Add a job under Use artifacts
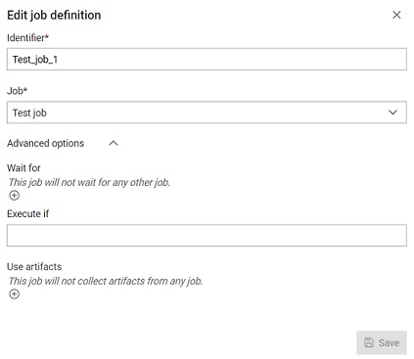Viewport: 414px width, 359px height. (x=14, y=293)
